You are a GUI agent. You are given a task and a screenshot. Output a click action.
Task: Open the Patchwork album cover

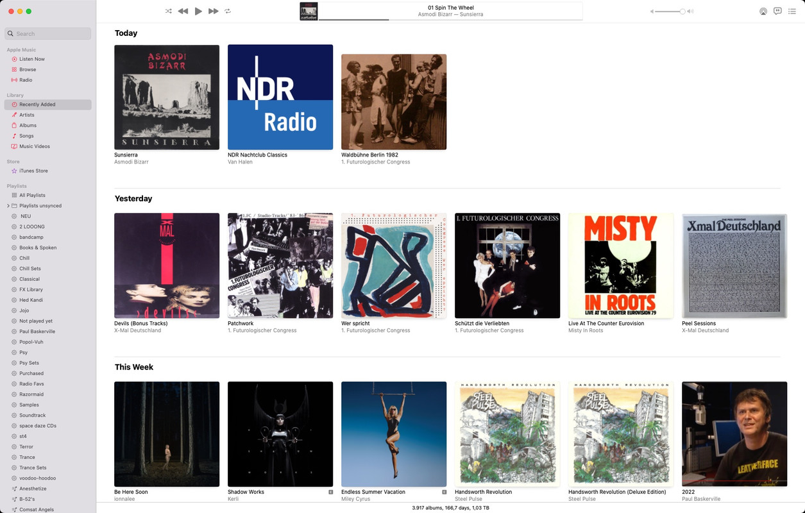coord(280,265)
